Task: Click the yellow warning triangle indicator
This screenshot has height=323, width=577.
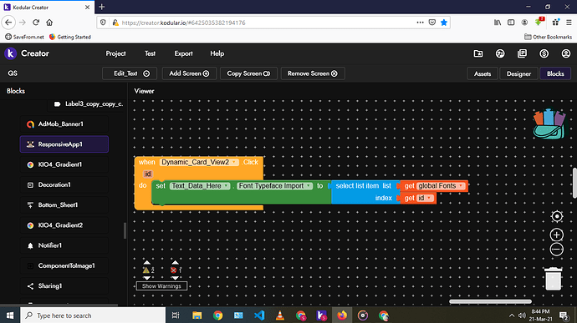Action: (146, 270)
